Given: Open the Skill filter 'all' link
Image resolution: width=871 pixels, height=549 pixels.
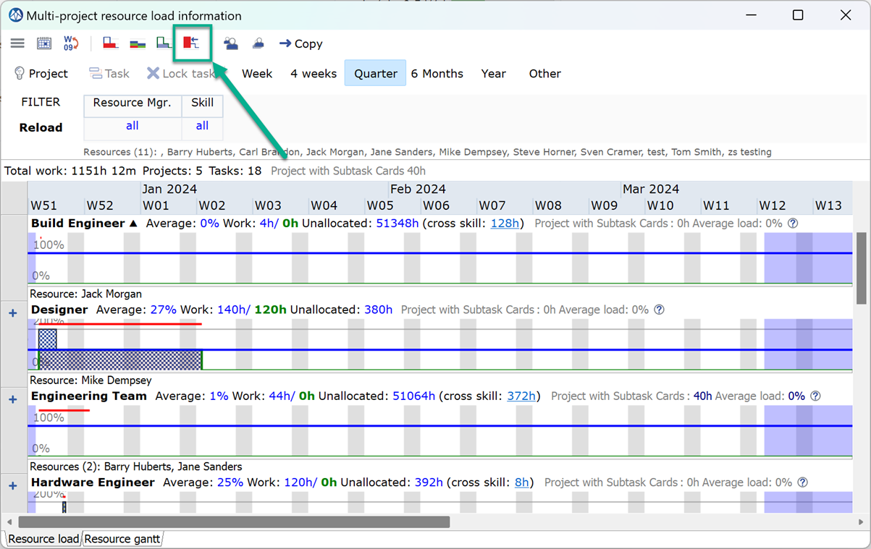Looking at the screenshot, I should (202, 126).
